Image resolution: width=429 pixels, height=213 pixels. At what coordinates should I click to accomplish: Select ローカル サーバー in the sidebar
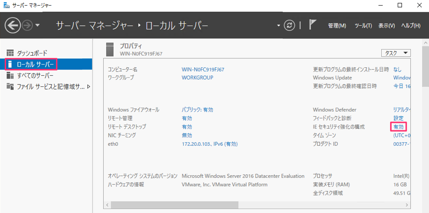[x=46, y=64]
